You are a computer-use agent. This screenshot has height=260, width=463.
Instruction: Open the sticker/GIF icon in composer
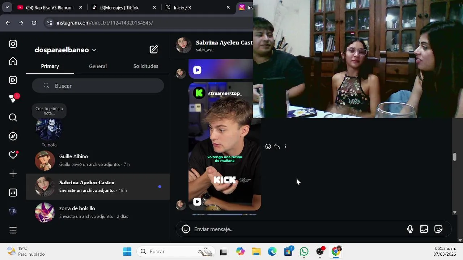438,229
